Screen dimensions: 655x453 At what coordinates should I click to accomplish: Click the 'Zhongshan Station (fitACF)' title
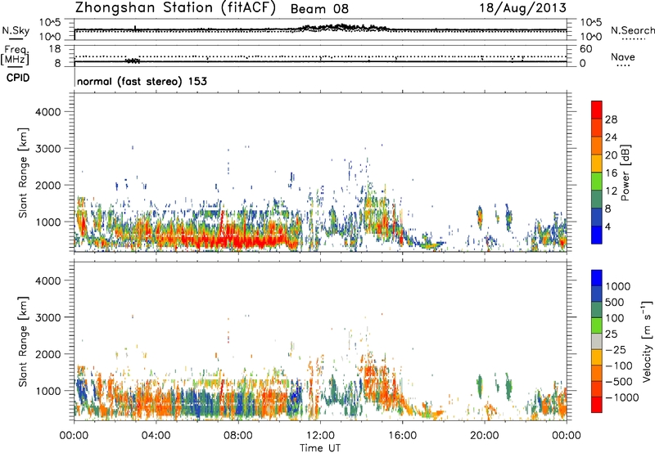175,8
